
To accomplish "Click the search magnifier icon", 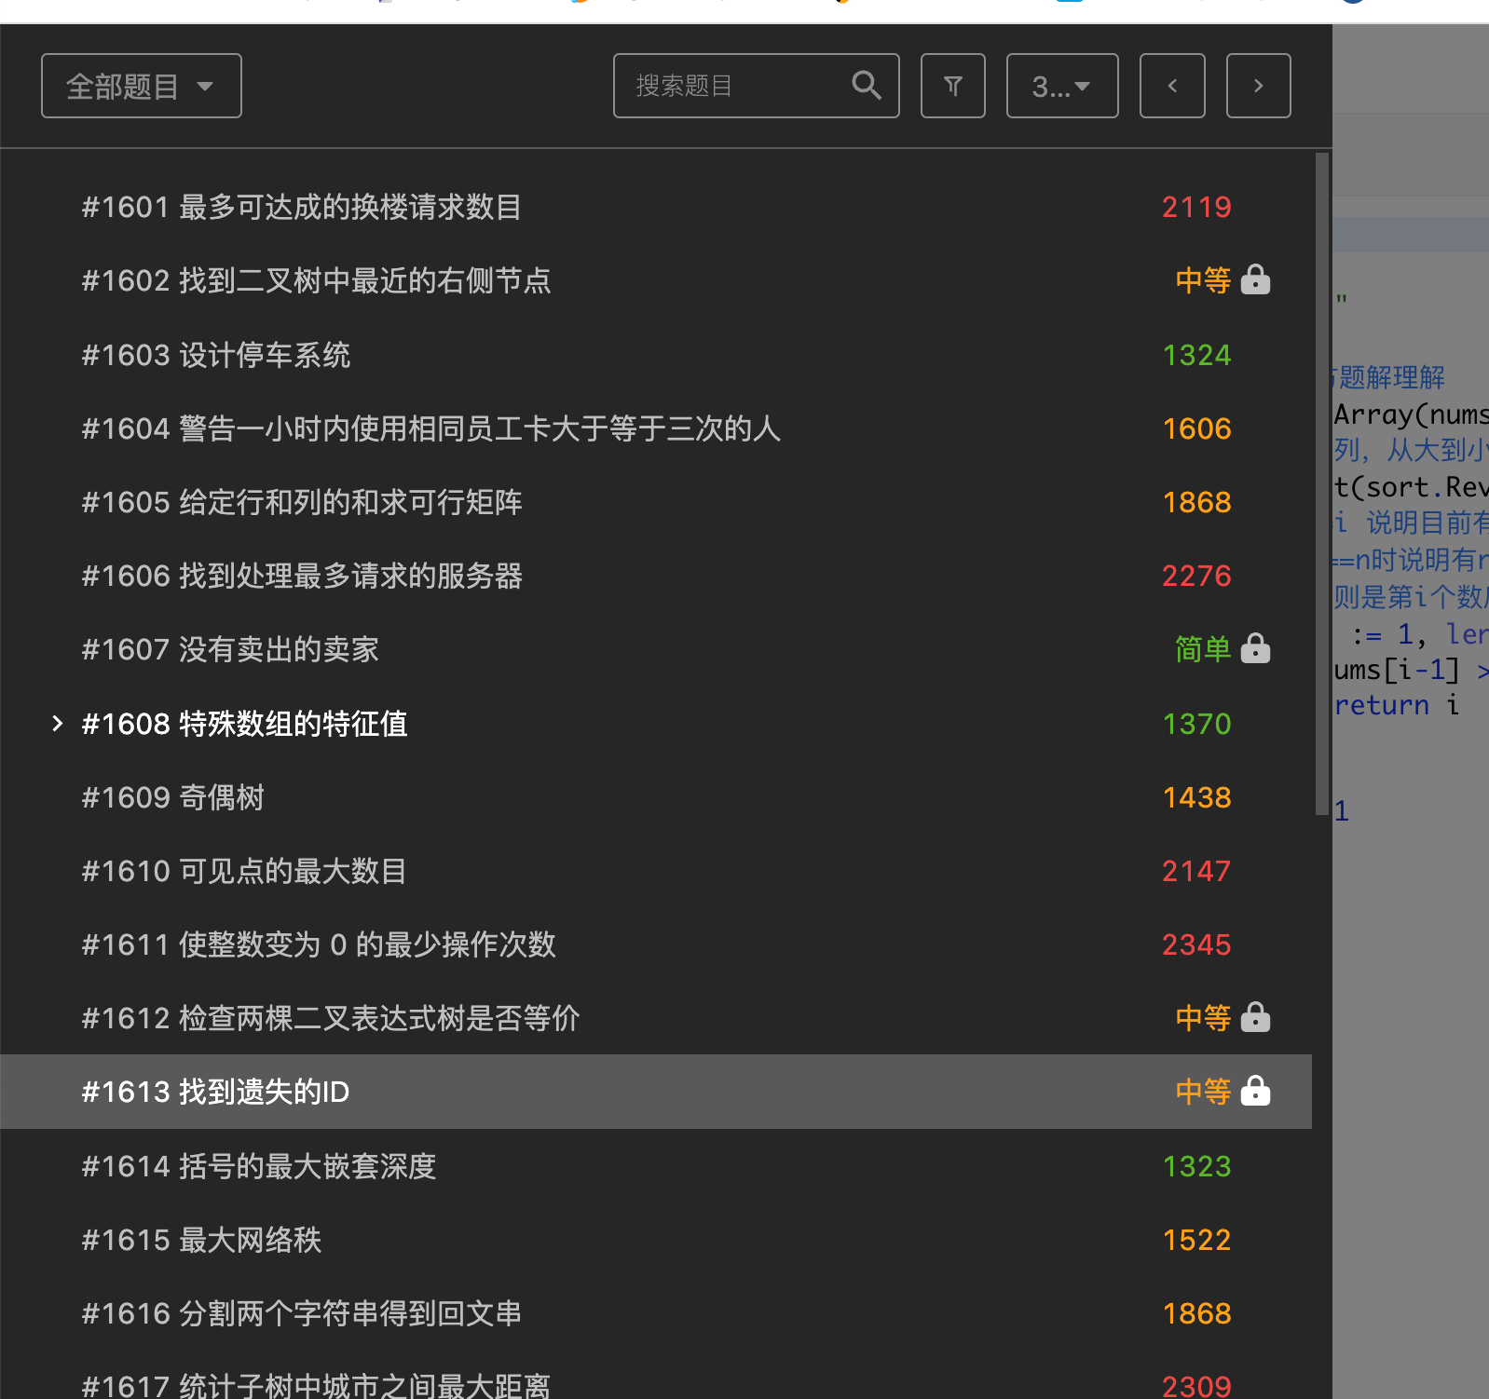I will [x=866, y=86].
